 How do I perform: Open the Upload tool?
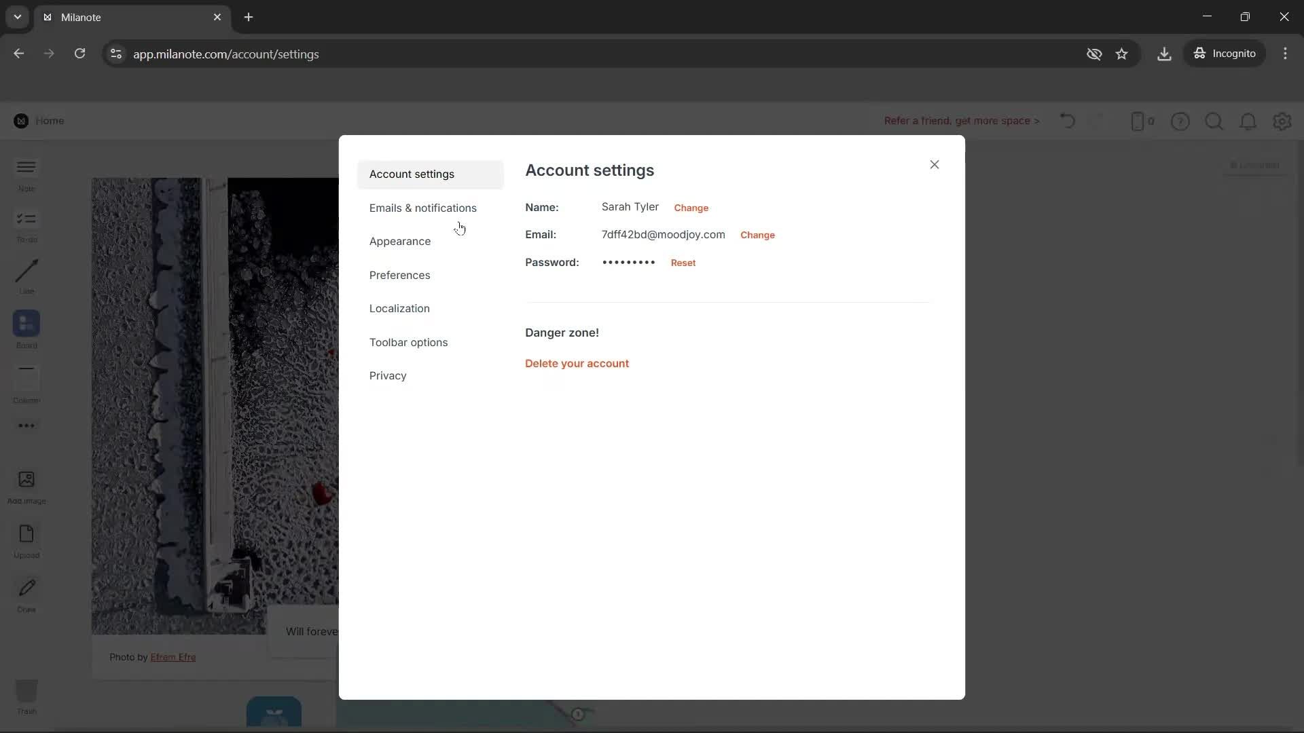[x=26, y=540]
